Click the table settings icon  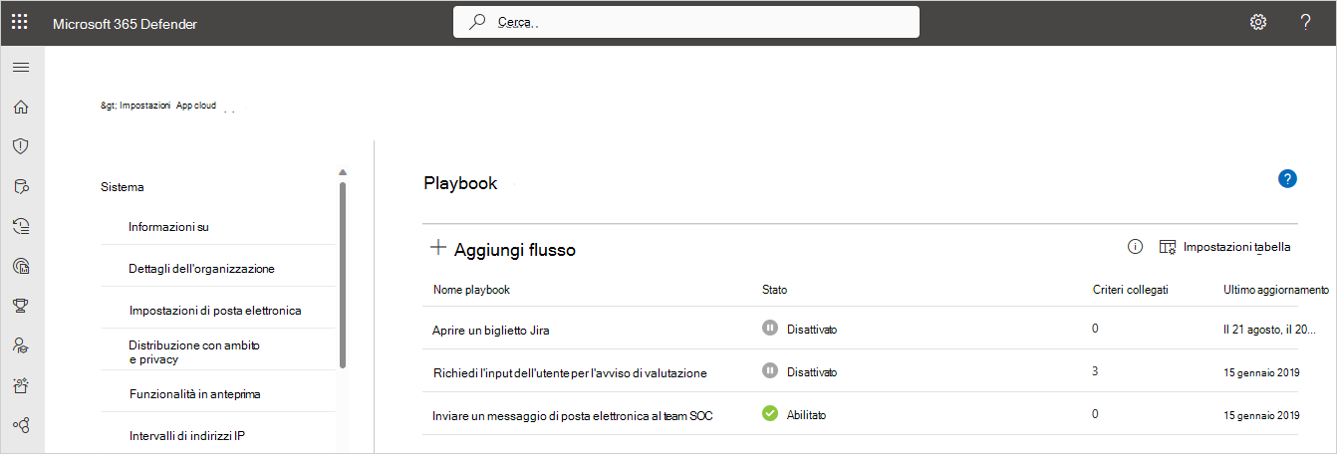(x=1168, y=247)
